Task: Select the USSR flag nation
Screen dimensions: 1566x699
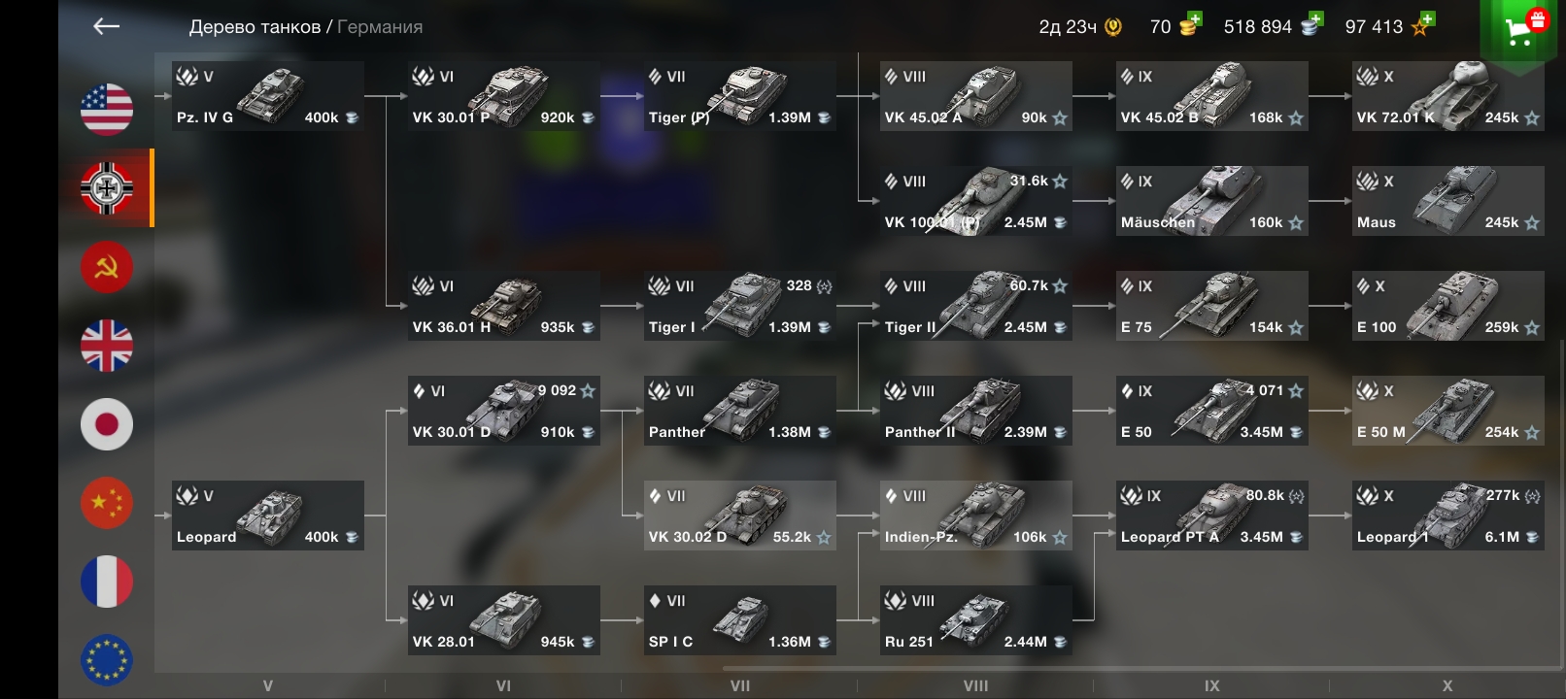Action: [x=107, y=267]
